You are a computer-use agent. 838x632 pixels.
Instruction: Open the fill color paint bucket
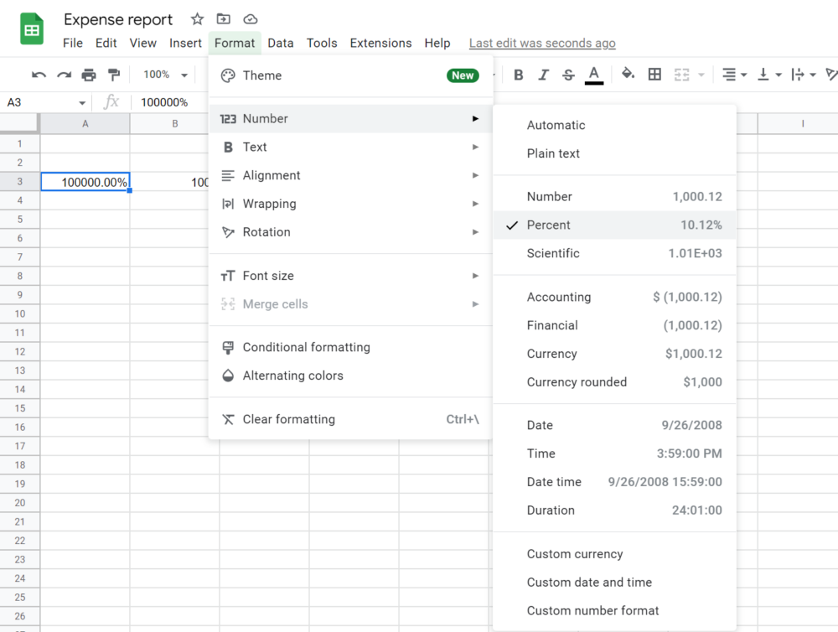pyautogui.click(x=628, y=75)
